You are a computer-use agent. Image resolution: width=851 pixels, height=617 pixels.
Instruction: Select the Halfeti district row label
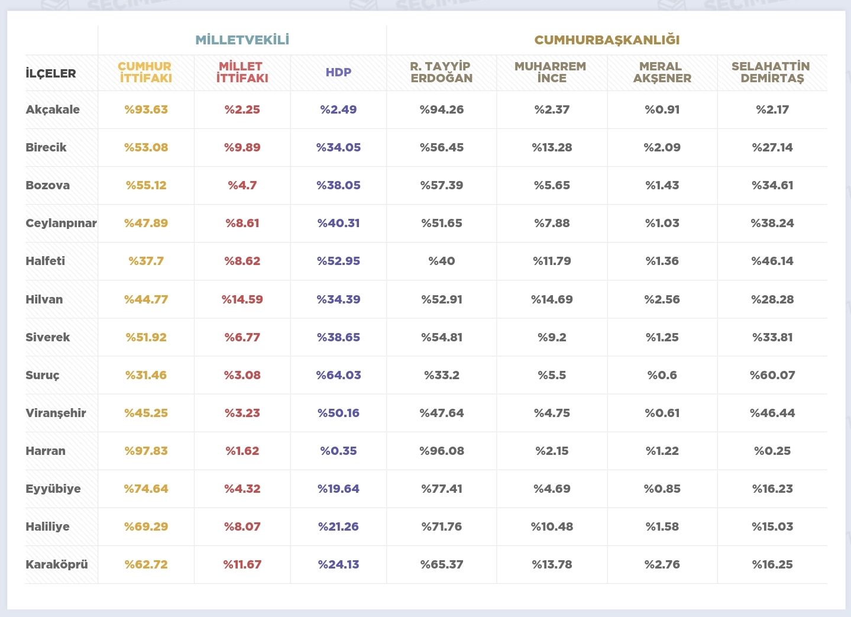tap(46, 261)
